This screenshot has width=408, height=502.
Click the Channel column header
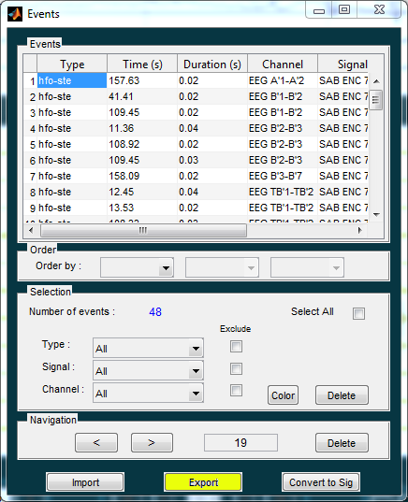tap(283, 65)
